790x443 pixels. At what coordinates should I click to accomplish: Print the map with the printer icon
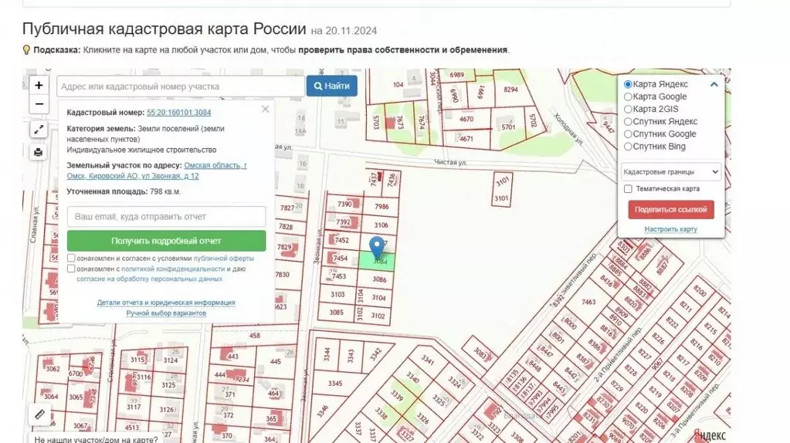coord(39,152)
